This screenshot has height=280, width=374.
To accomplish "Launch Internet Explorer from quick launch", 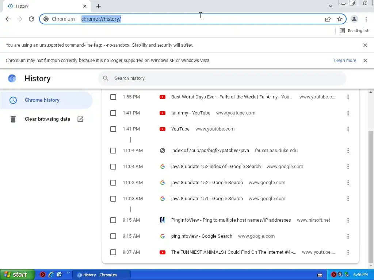I will point(51,275).
